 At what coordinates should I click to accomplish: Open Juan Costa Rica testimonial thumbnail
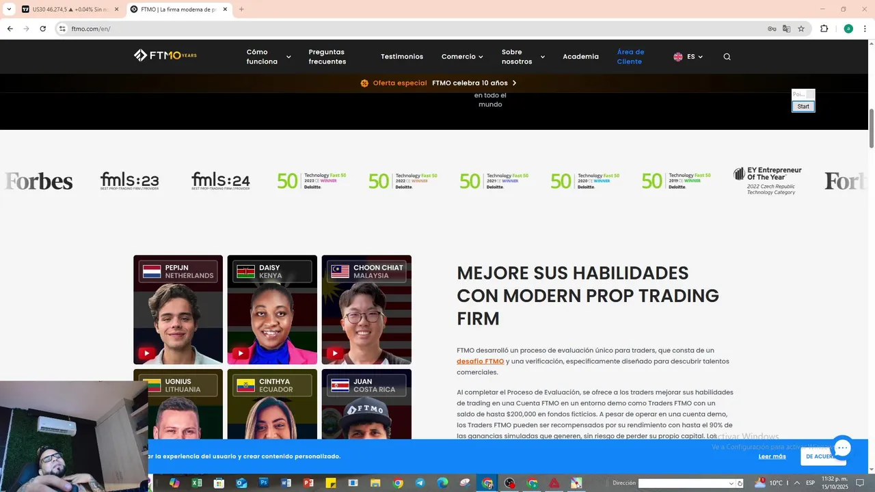tap(366, 404)
